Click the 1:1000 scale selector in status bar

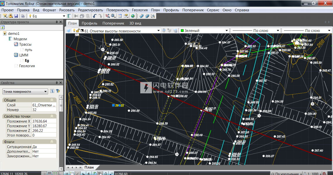[312, 174]
